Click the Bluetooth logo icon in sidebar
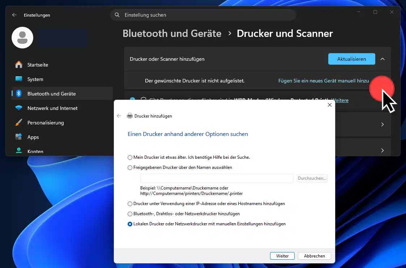This screenshot has height=268, width=406. (19, 93)
